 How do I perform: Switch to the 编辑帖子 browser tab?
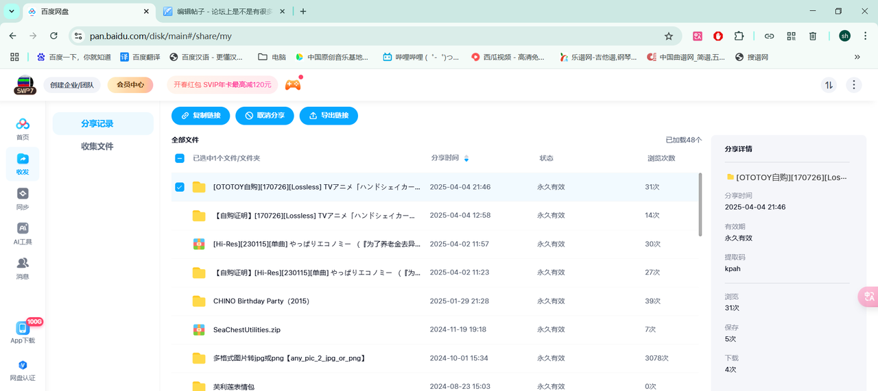point(225,12)
